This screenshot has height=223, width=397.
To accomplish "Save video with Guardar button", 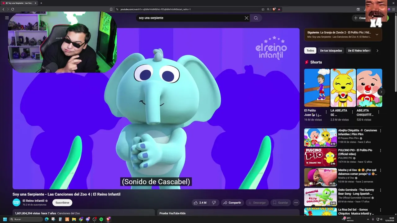I will pos(280,203).
